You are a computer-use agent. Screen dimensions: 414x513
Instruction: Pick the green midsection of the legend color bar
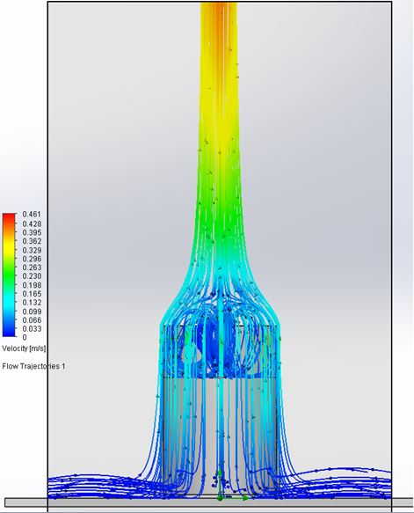coord(9,273)
